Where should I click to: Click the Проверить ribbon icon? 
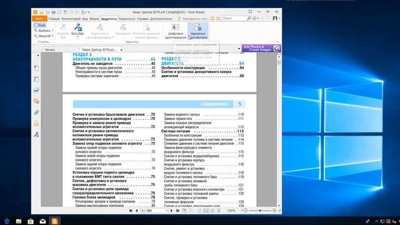pyautogui.click(x=123, y=29)
